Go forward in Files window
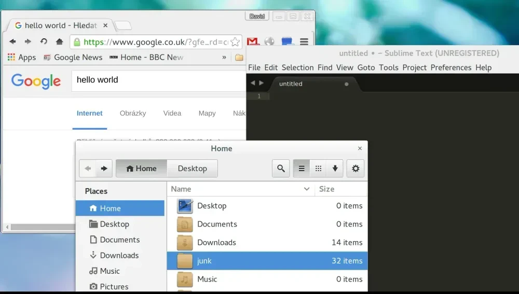Viewport: 519px width, 294px height. pyautogui.click(x=104, y=169)
